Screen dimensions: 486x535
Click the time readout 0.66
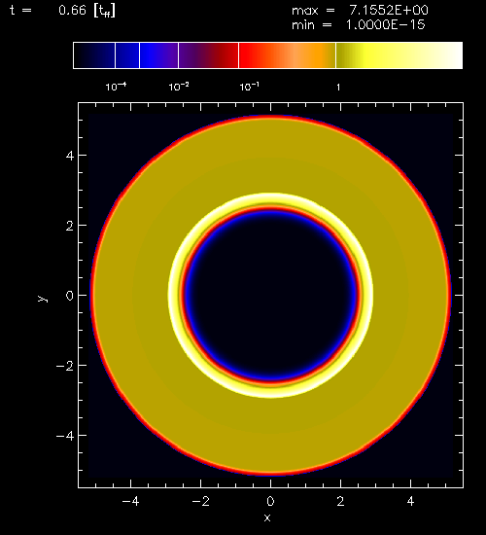pos(72,11)
